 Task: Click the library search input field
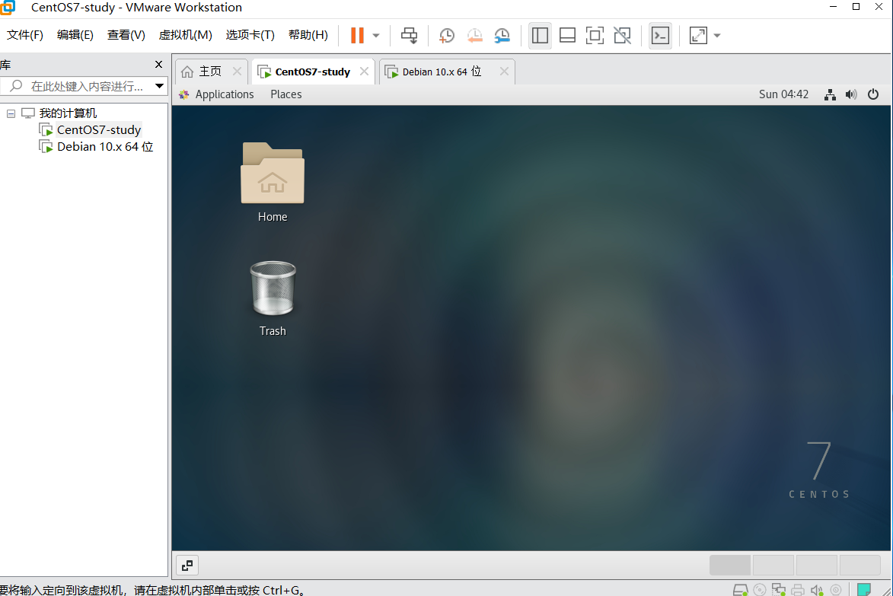86,86
